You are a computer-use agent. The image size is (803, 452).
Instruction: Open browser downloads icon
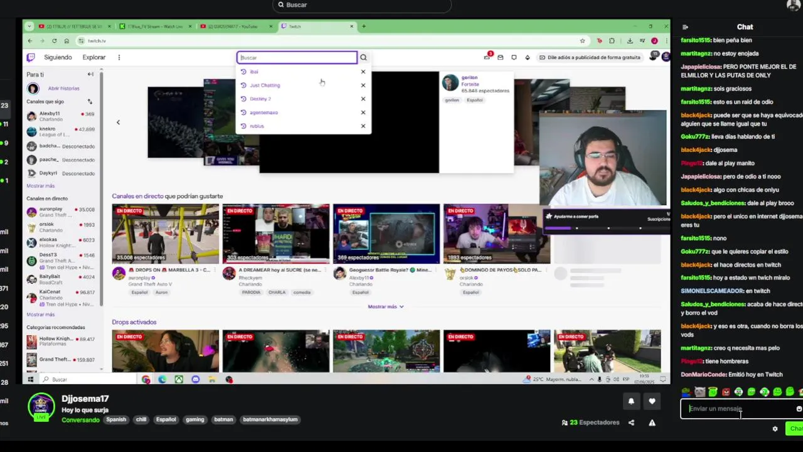[630, 41]
